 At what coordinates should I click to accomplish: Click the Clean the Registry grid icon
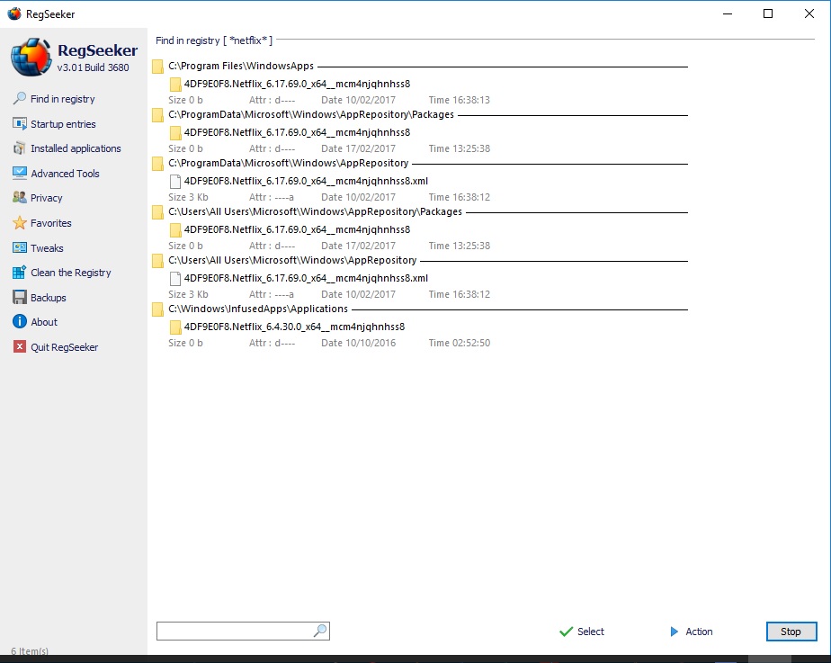20,273
